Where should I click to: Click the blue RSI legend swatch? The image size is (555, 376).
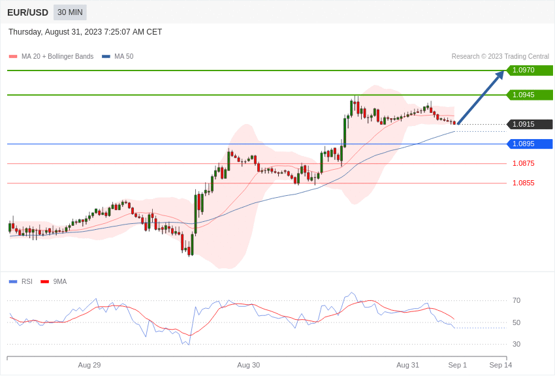pyautogui.click(x=13, y=281)
